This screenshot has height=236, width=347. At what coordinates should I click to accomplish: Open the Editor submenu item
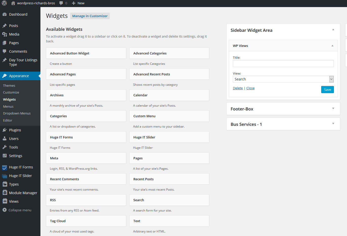coord(8,121)
